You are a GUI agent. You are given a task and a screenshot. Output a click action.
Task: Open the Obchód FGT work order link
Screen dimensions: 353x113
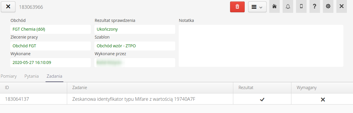pyautogui.click(x=24, y=46)
